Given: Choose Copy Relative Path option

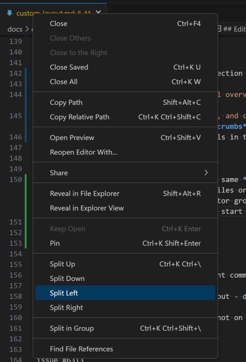Looking at the screenshot, I should (x=125, y=117).
